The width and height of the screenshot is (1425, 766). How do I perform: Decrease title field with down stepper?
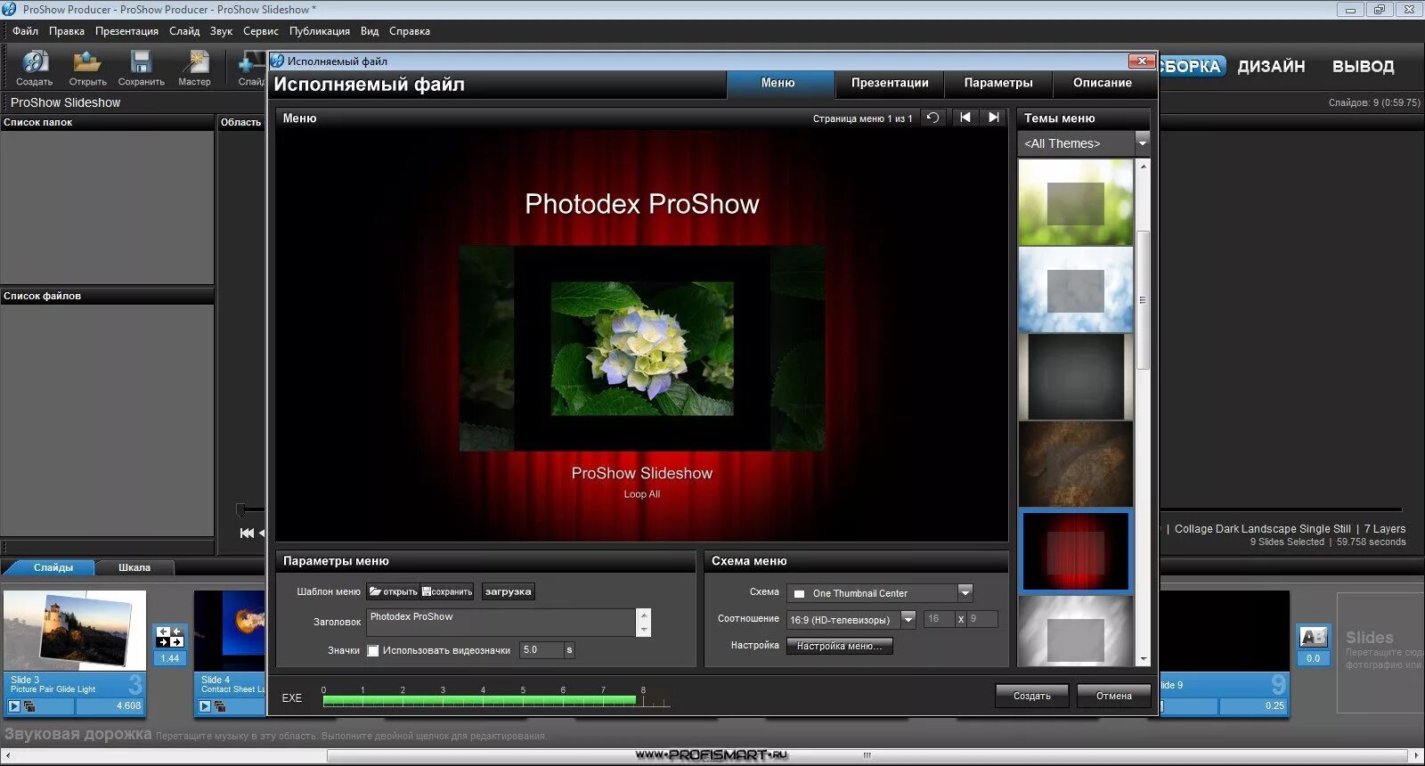[x=644, y=630]
